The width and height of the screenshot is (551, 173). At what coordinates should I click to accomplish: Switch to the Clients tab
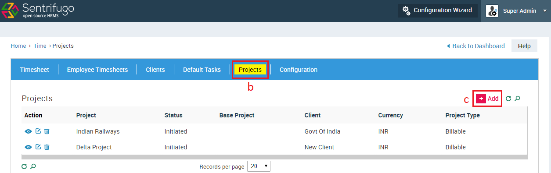click(x=155, y=70)
